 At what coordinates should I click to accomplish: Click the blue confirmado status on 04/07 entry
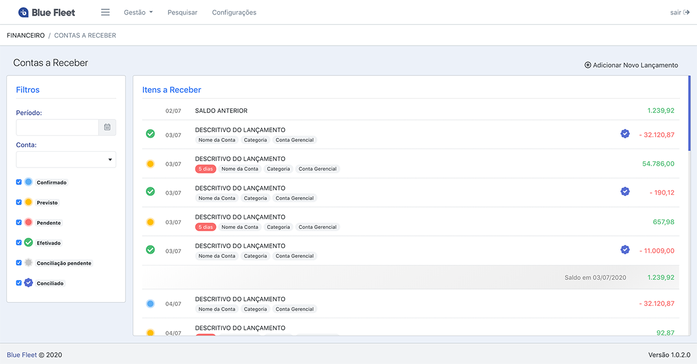tap(150, 304)
